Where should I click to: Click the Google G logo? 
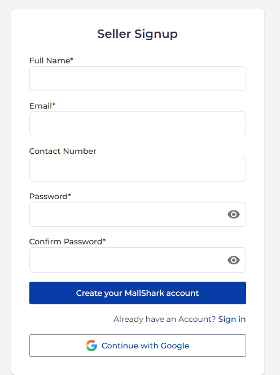click(91, 346)
